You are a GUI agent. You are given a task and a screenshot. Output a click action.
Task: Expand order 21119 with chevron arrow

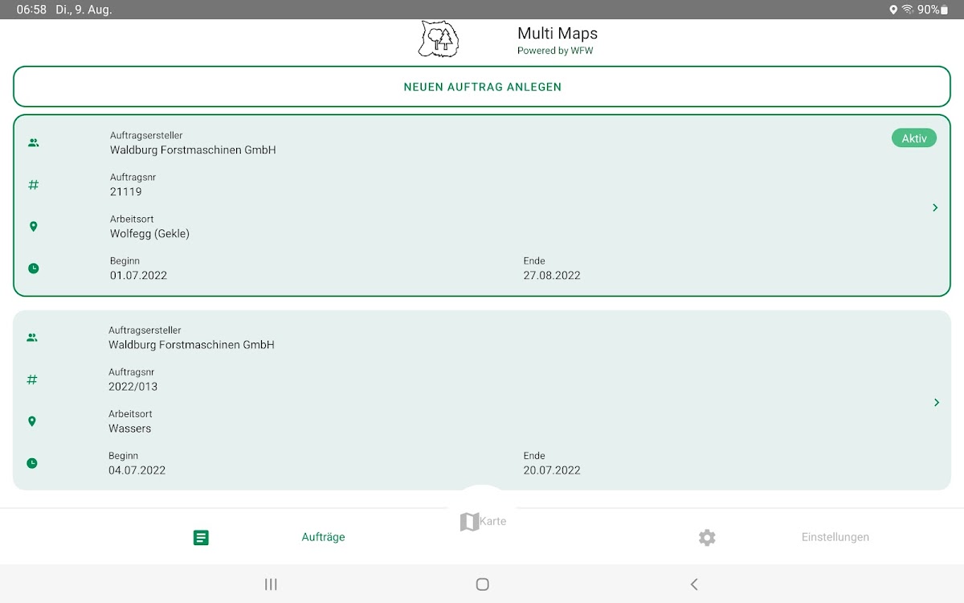[935, 207]
